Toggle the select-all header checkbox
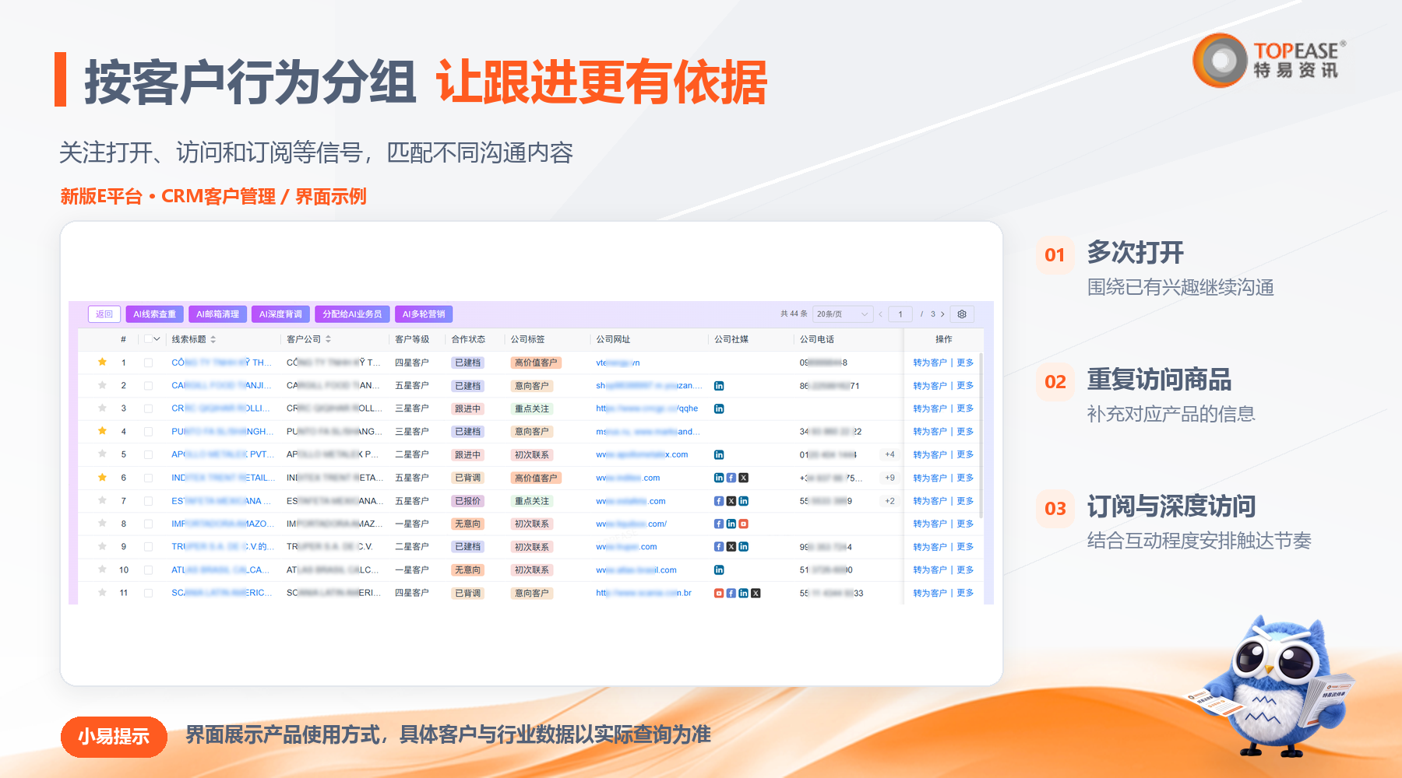Viewport: 1402px width, 778px height. [x=148, y=339]
